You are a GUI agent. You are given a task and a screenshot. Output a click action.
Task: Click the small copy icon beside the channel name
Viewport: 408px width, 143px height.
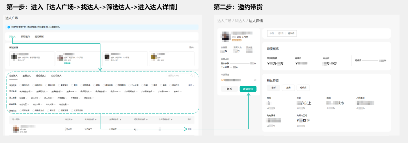pos(255,80)
